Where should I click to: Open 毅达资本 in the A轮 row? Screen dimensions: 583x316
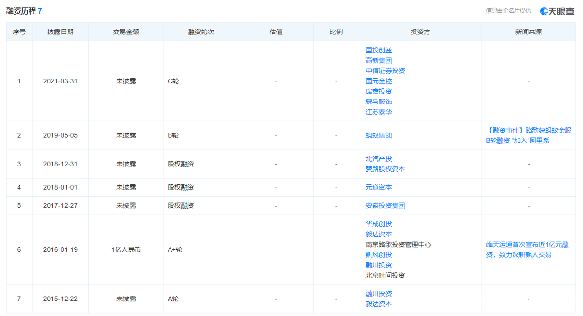pos(378,304)
